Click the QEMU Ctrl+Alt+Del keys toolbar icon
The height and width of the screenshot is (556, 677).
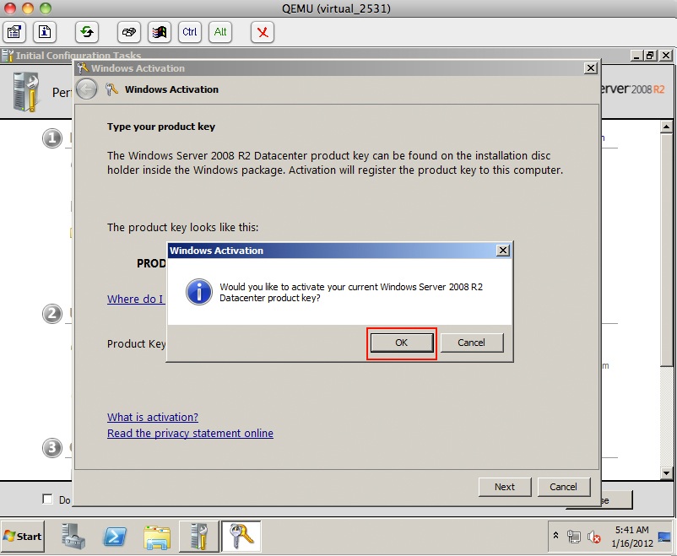click(129, 32)
